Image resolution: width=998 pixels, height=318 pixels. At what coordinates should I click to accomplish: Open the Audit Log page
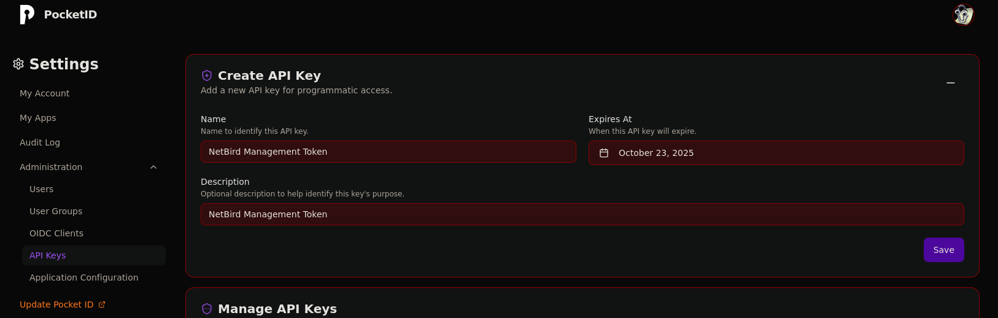(x=40, y=142)
